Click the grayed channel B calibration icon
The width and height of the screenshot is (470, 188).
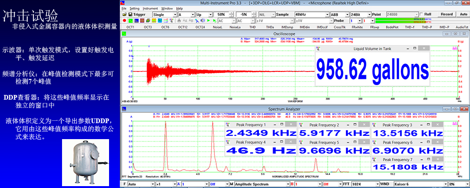click(x=191, y=20)
